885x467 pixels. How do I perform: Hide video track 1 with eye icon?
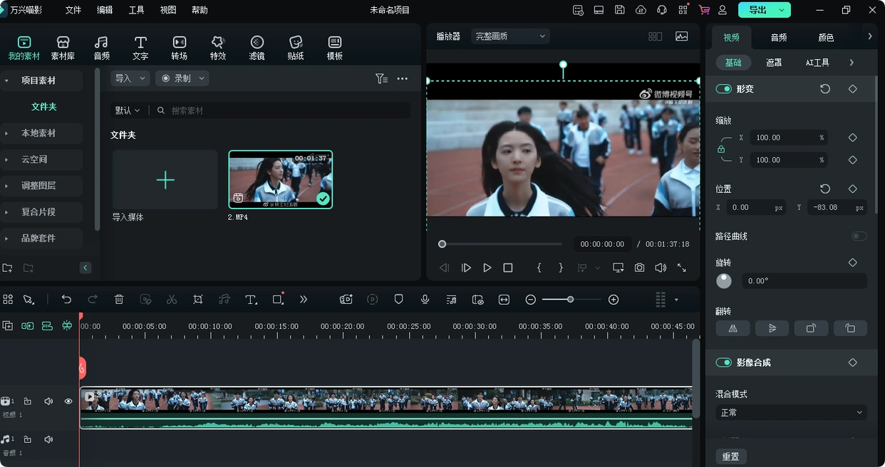(x=68, y=402)
